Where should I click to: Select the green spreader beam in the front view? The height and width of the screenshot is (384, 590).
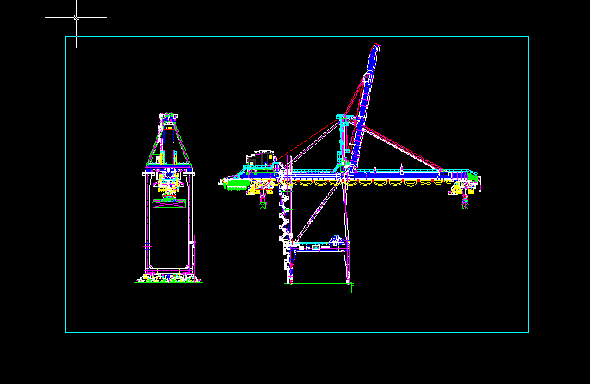(x=168, y=202)
